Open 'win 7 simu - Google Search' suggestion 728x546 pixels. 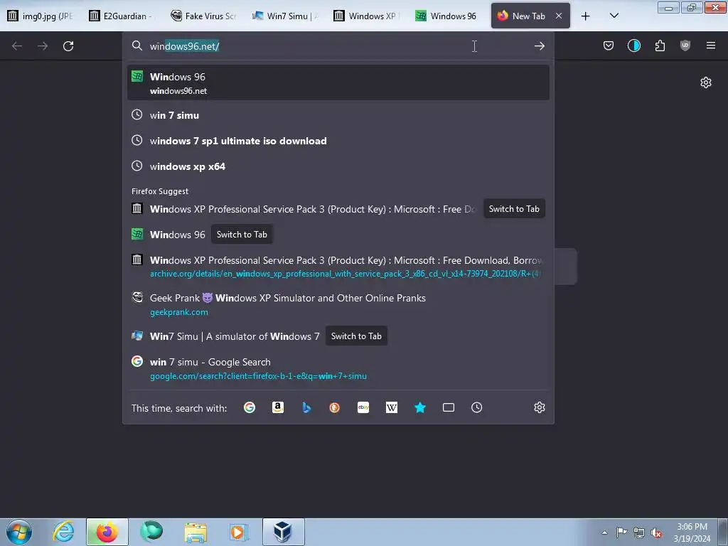[x=338, y=369]
